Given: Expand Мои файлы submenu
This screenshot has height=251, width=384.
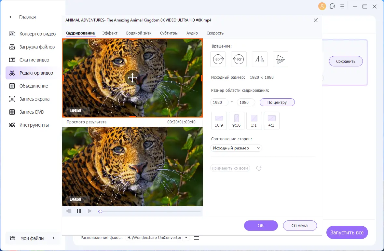Looking at the screenshot, I should (x=53, y=238).
